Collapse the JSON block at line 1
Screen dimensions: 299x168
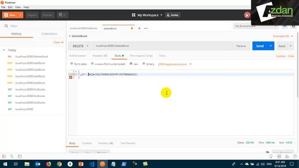point(76,71)
